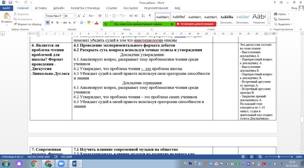Screen dimensions: 304x168
Task: Stop screen sharing with Остановить демонстрацию
Action: pos(196,24)
